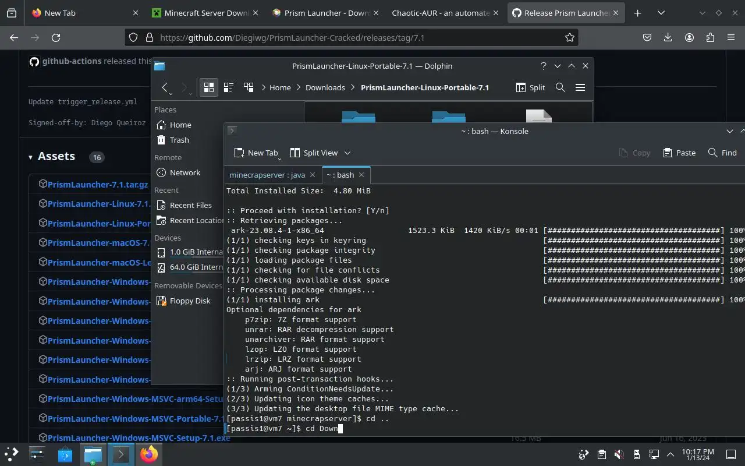Collapse the Assets section triangle
The height and width of the screenshot is (466, 745).
(31, 157)
